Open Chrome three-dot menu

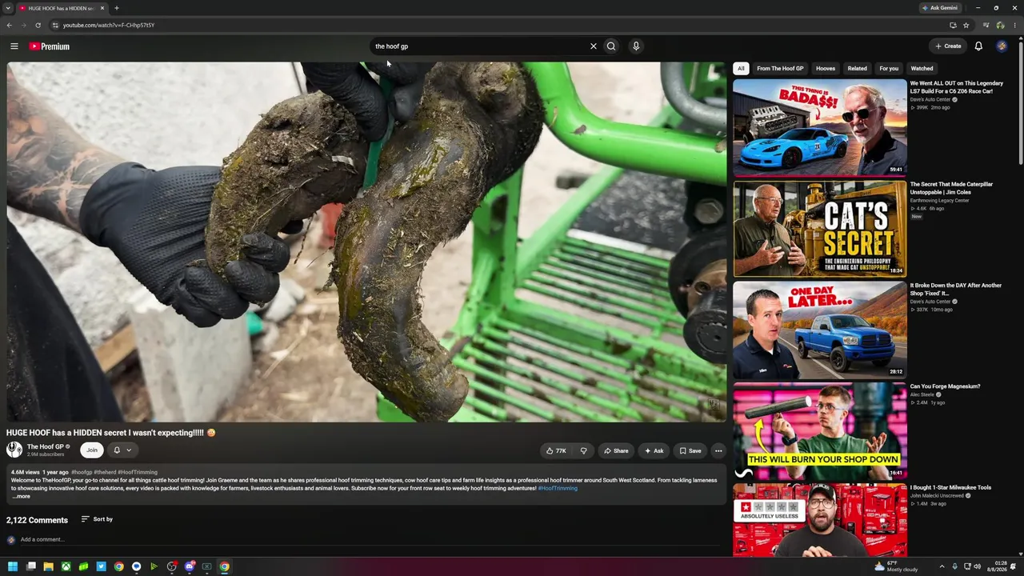1014,25
